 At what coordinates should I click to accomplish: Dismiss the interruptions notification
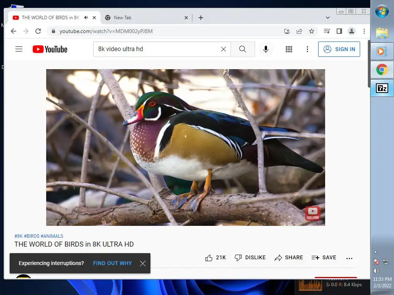143,264
